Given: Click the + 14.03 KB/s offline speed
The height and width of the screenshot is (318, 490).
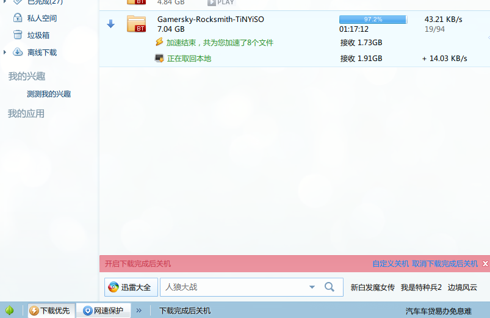Looking at the screenshot, I should click(x=445, y=59).
